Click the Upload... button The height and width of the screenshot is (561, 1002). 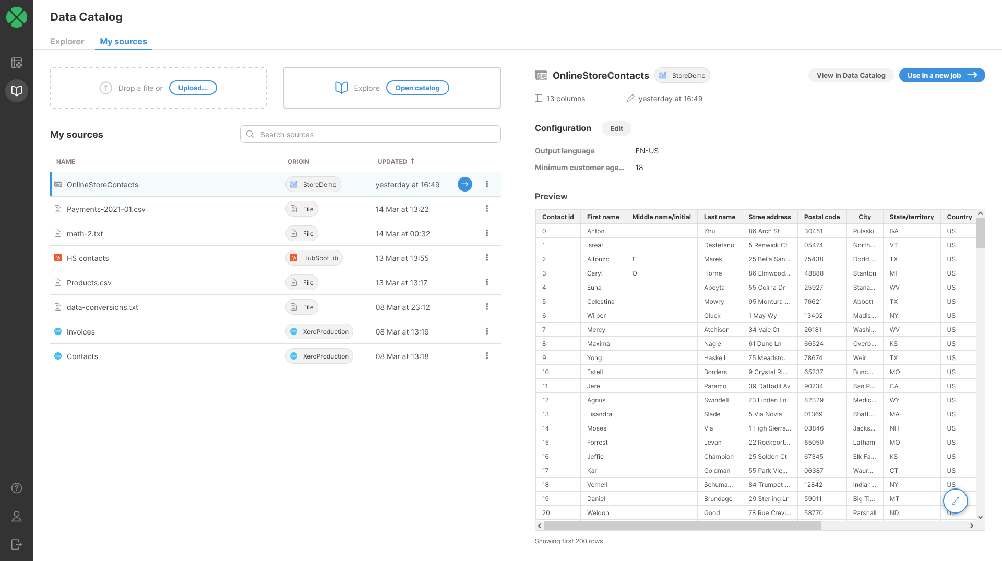click(x=193, y=88)
